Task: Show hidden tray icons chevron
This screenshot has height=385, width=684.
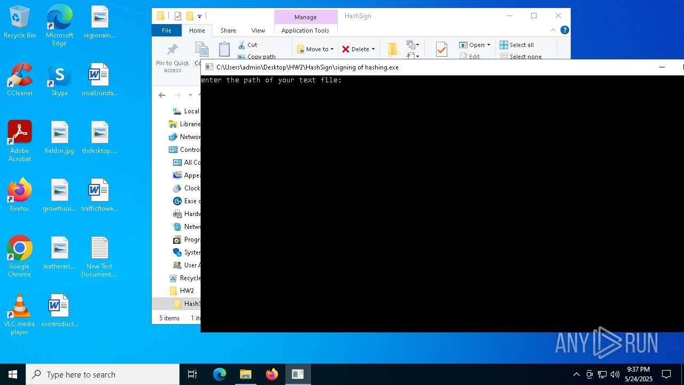Action: pyautogui.click(x=576, y=374)
